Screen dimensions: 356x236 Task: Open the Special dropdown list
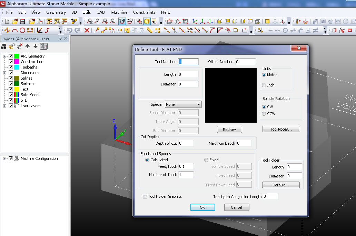(183, 104)
